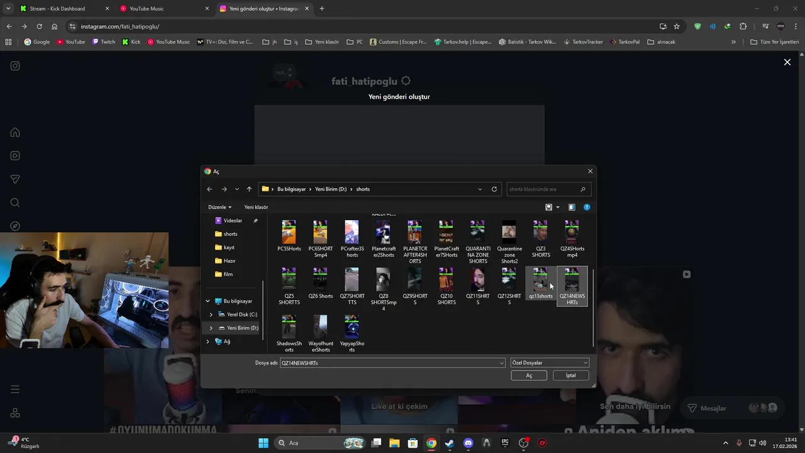Open the dialog help icon

point(587,207)
